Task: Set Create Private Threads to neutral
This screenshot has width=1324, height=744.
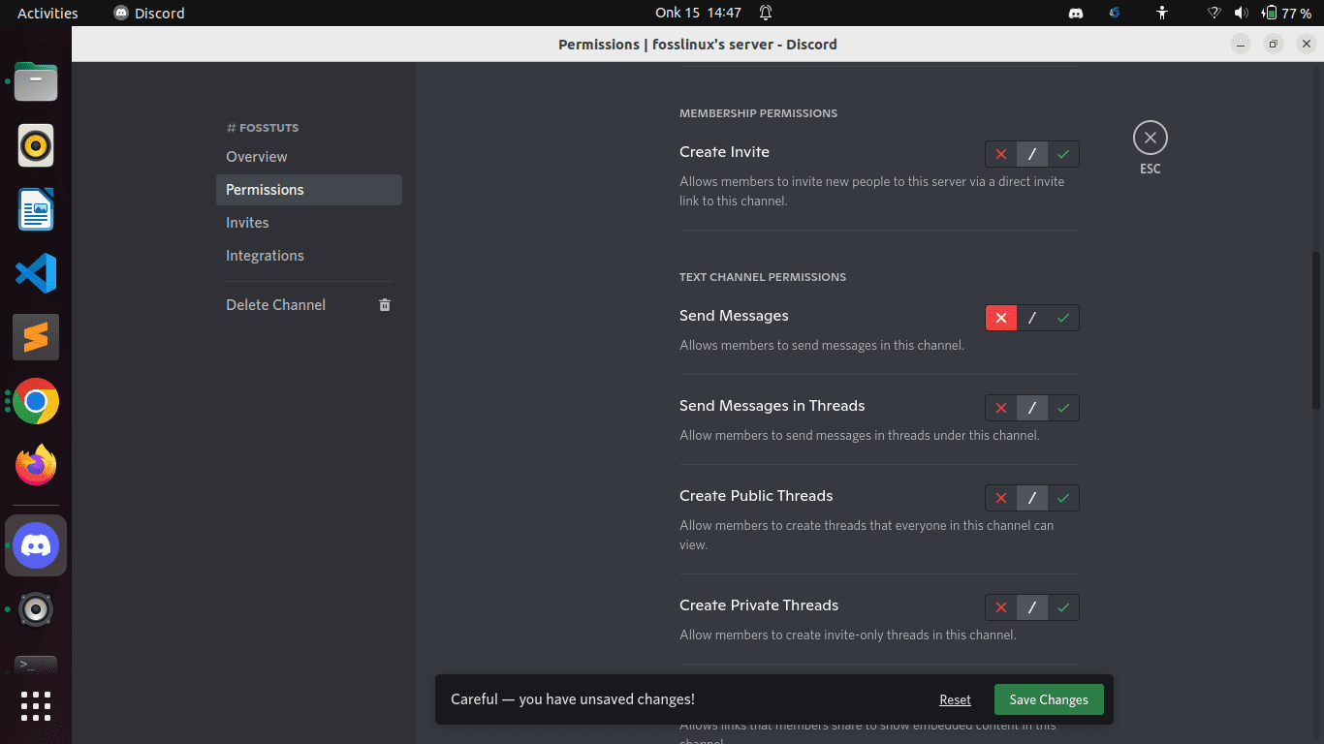Action: [x=1032, y=607]
